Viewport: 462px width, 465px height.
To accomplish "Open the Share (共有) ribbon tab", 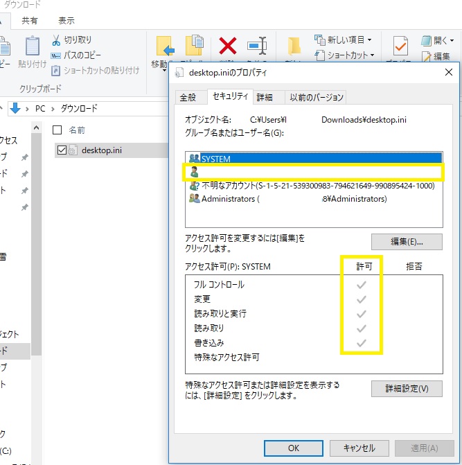I will click(30, 21).
